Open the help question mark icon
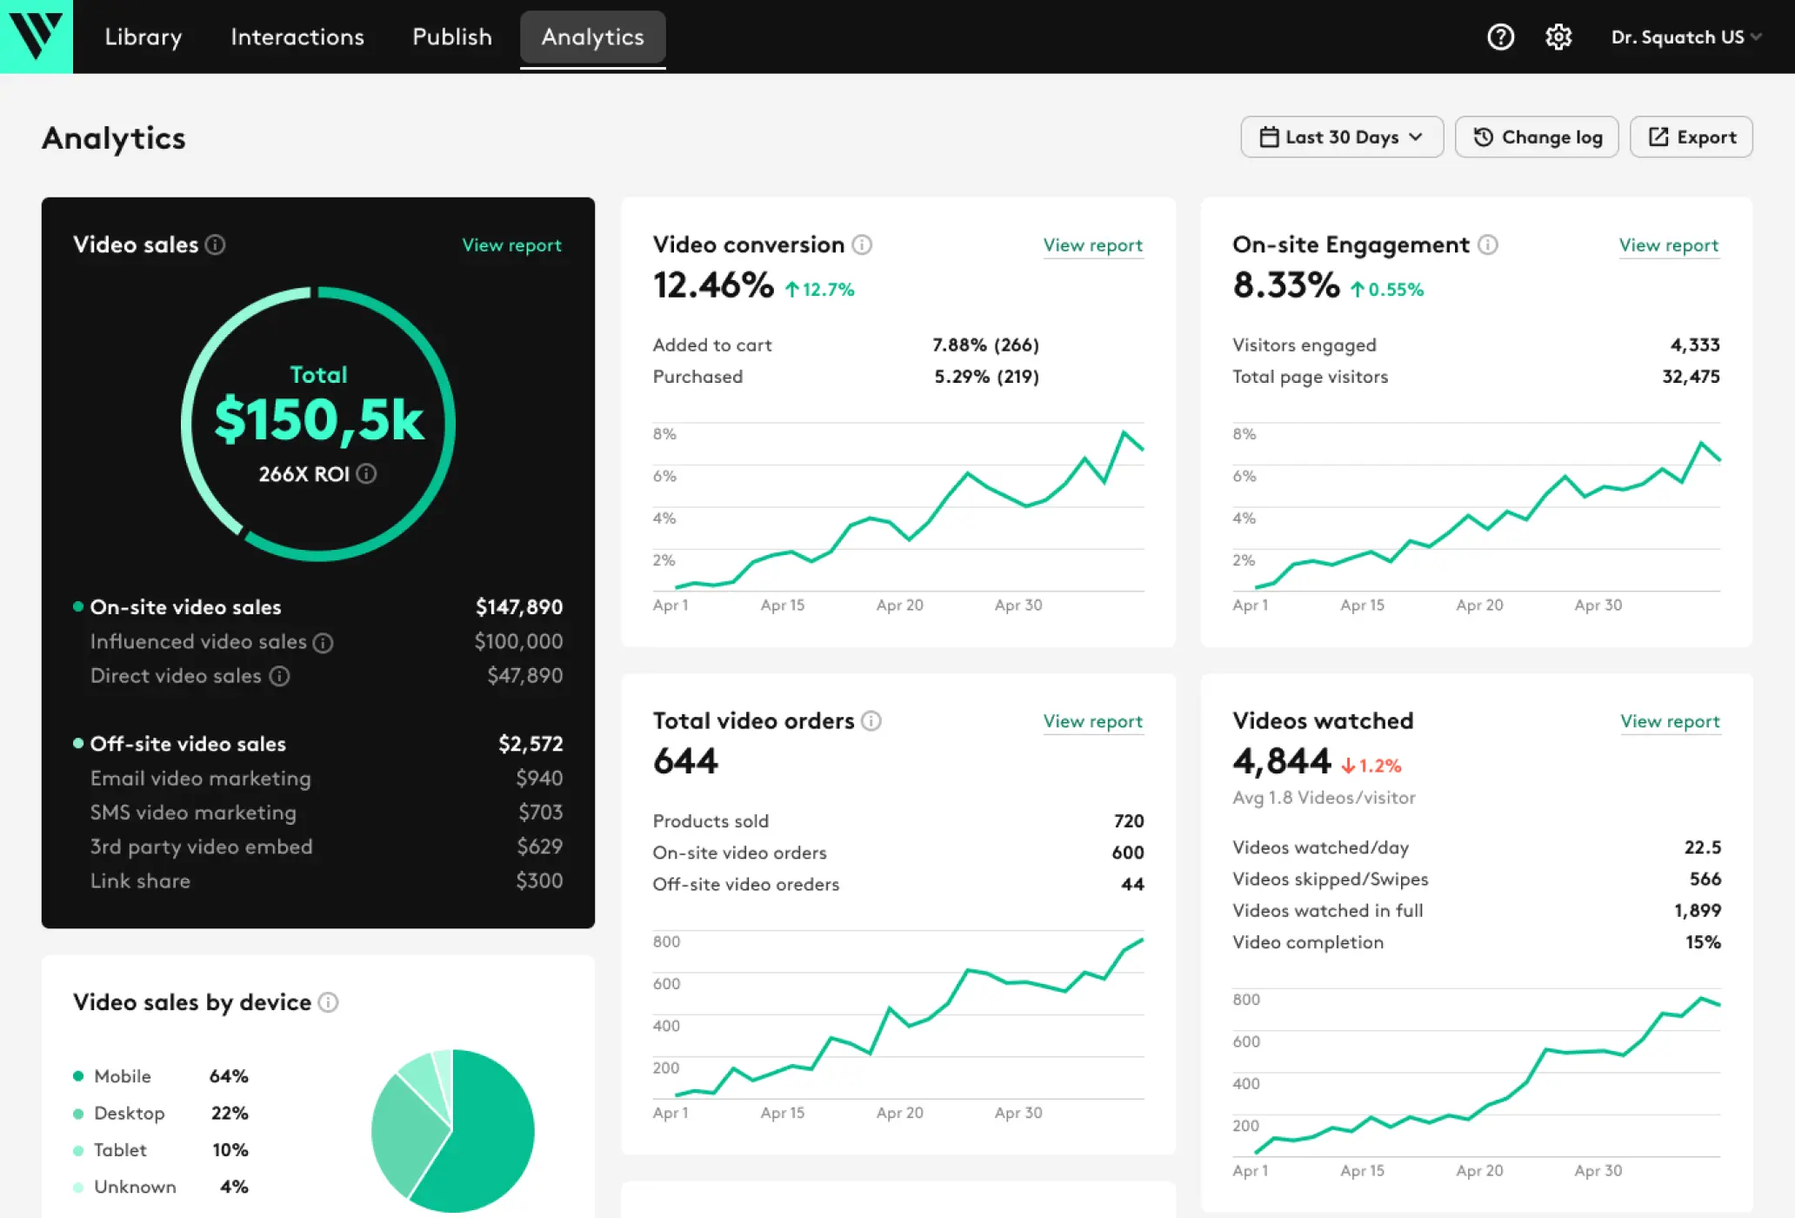Viewport: 1795px width, 1218px height. tap(1500, 37)
